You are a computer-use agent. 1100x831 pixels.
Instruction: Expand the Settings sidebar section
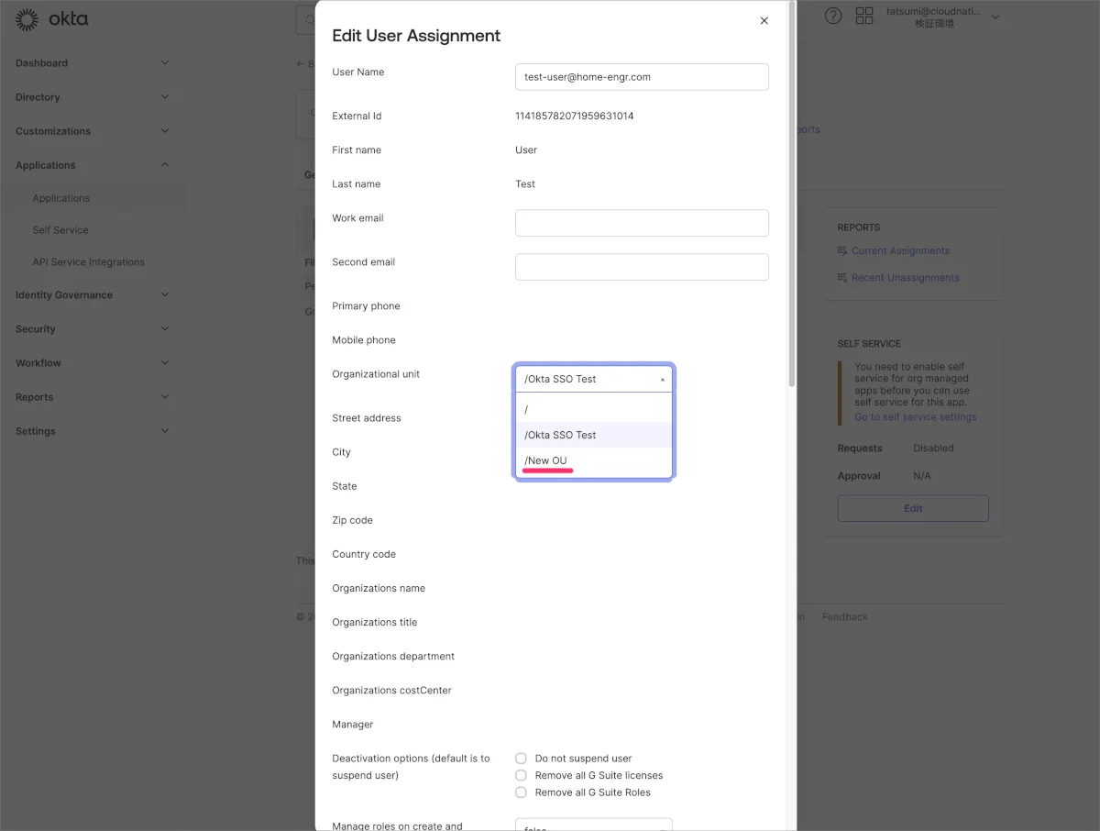tap(165, 431)
